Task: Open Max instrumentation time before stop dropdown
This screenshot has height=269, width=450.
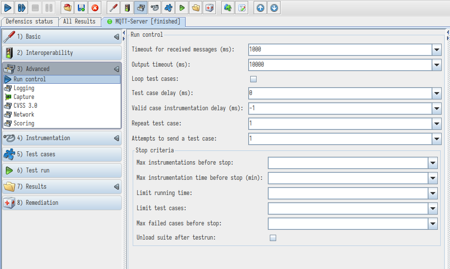Action: pyautogui.click(x=433, y=178)
